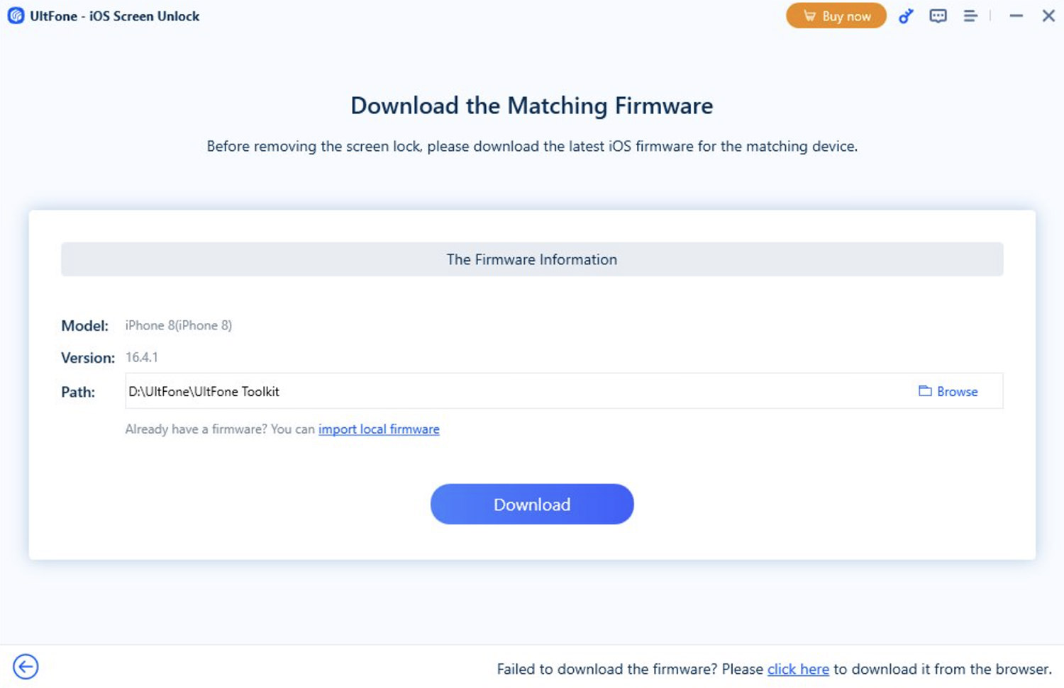Click The Firmware Information header
This screenshot has height=688, width=1064.
[532, 259]
